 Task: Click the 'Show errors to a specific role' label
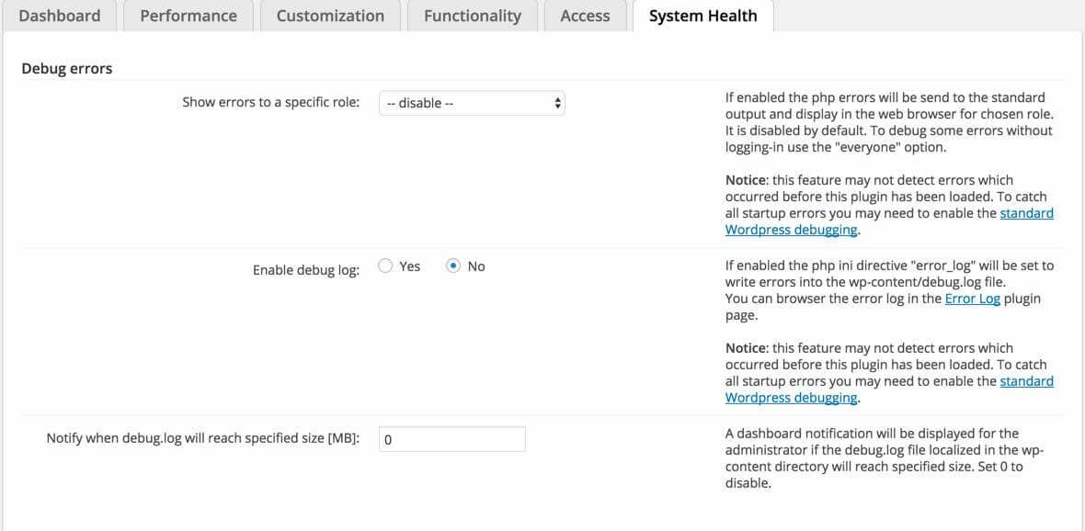click(x=270, y=102)
